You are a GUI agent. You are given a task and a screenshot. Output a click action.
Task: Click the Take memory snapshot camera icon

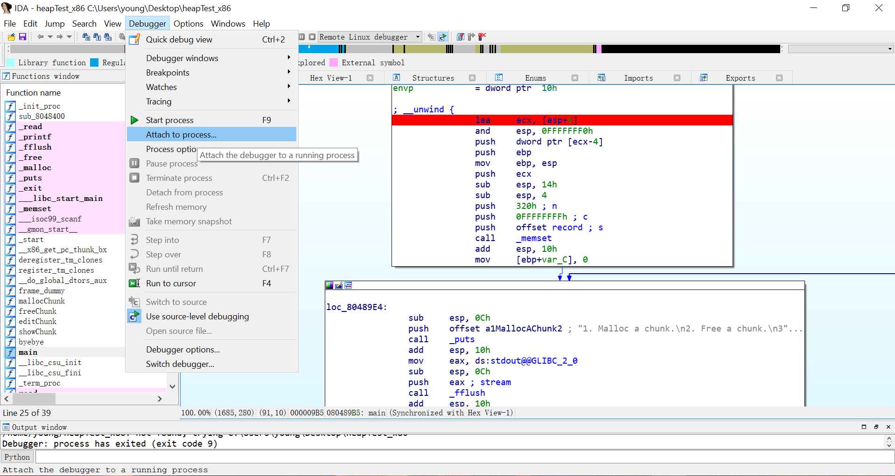(134, 221)
